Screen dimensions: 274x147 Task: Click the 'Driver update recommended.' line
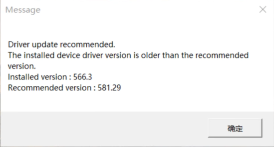[x=62, y=44]
